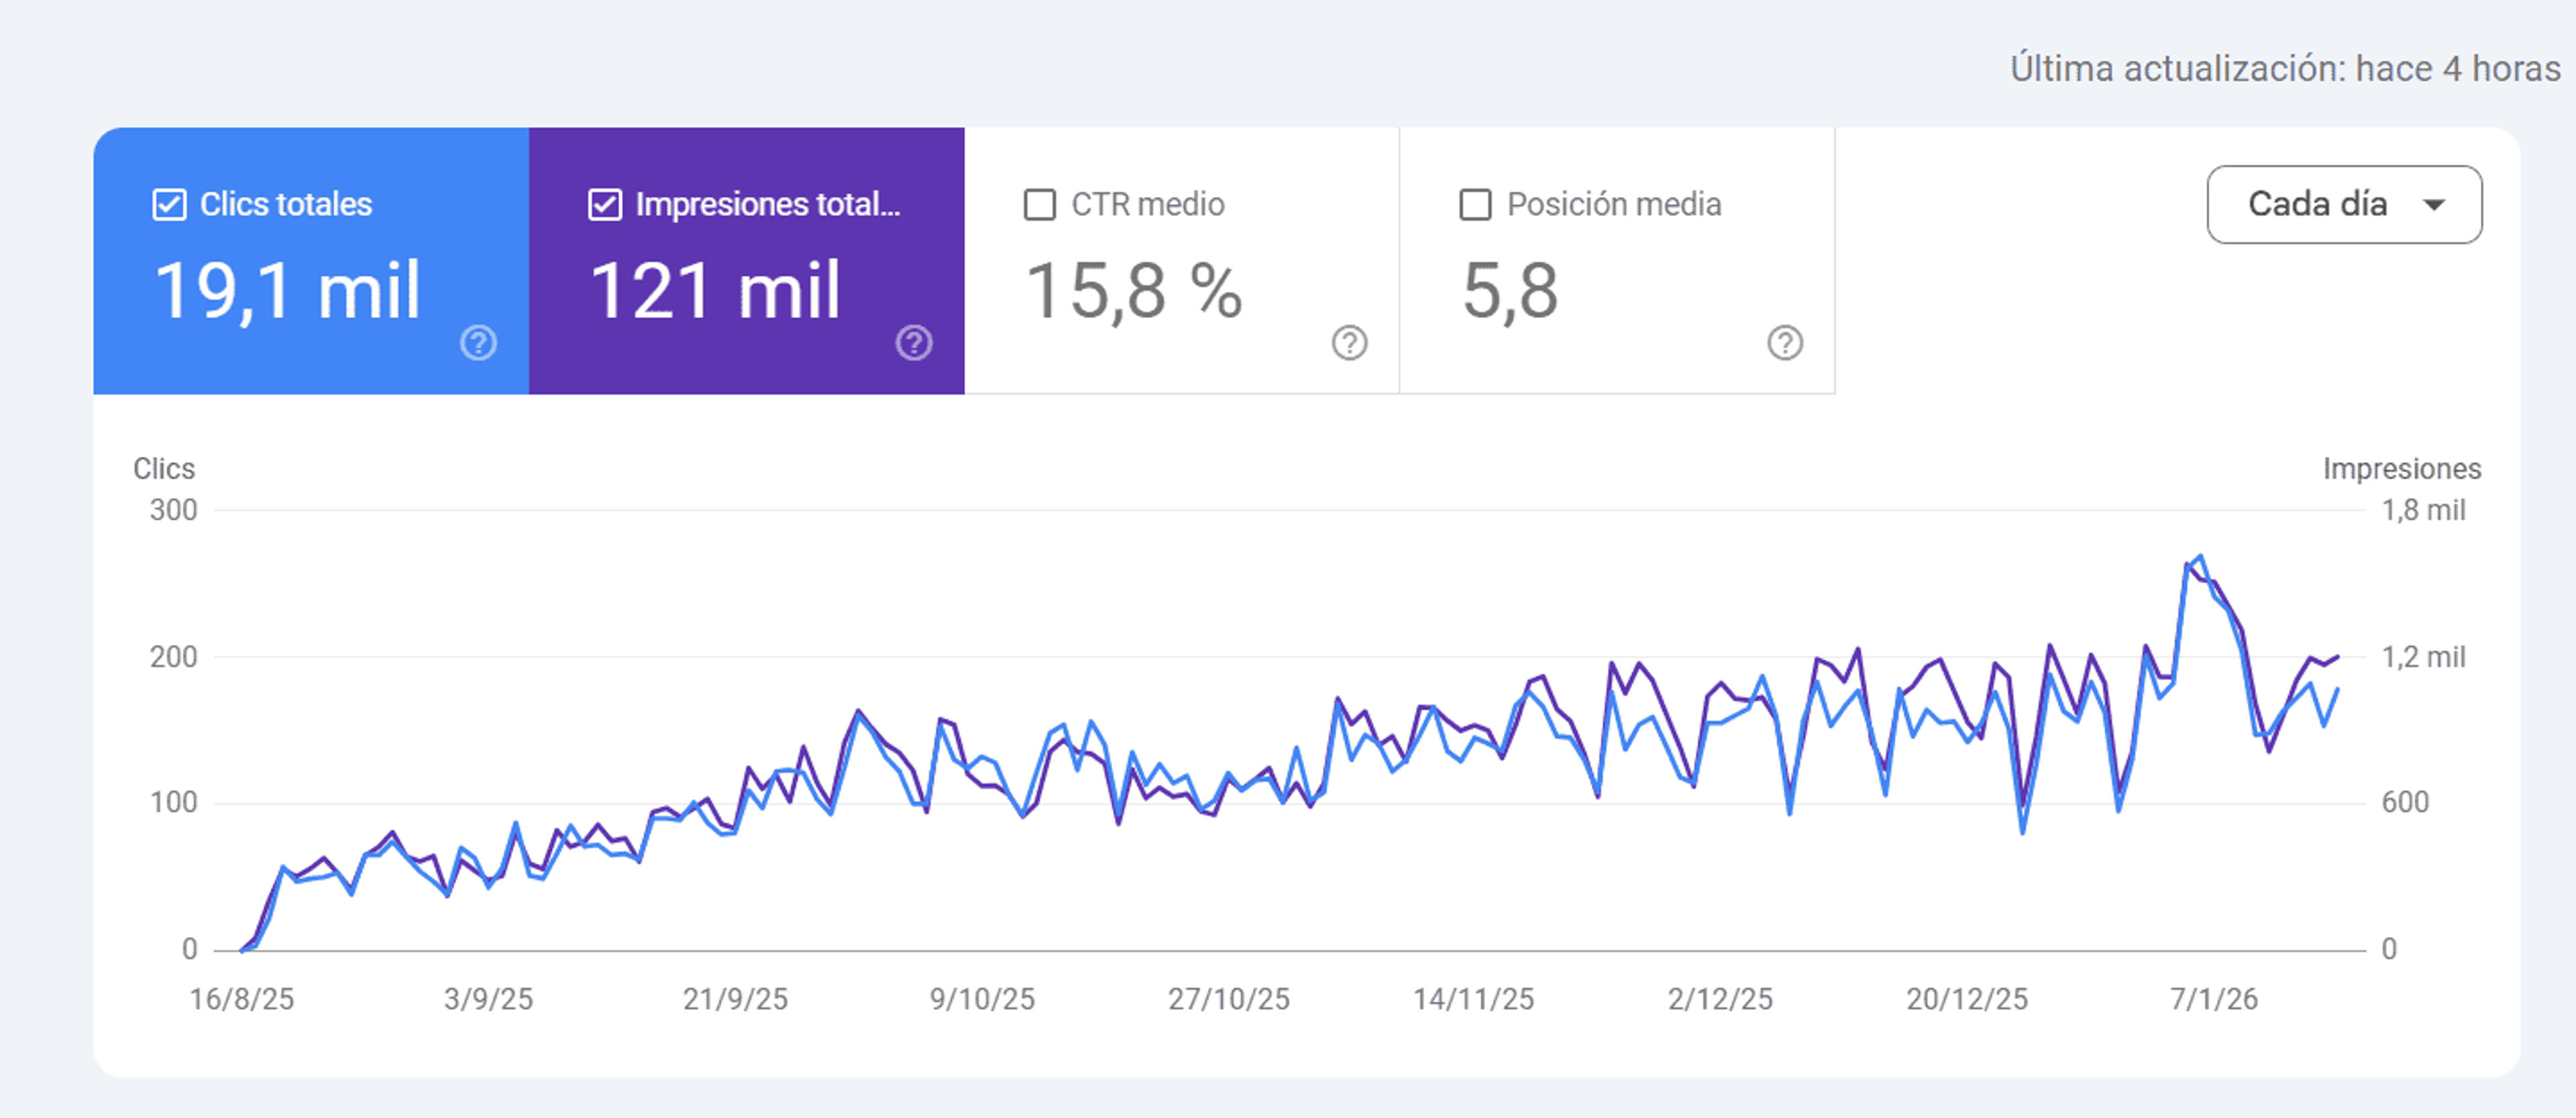
Task: Click the 5,8 average position value
Action: click(x=1510, y=291)
